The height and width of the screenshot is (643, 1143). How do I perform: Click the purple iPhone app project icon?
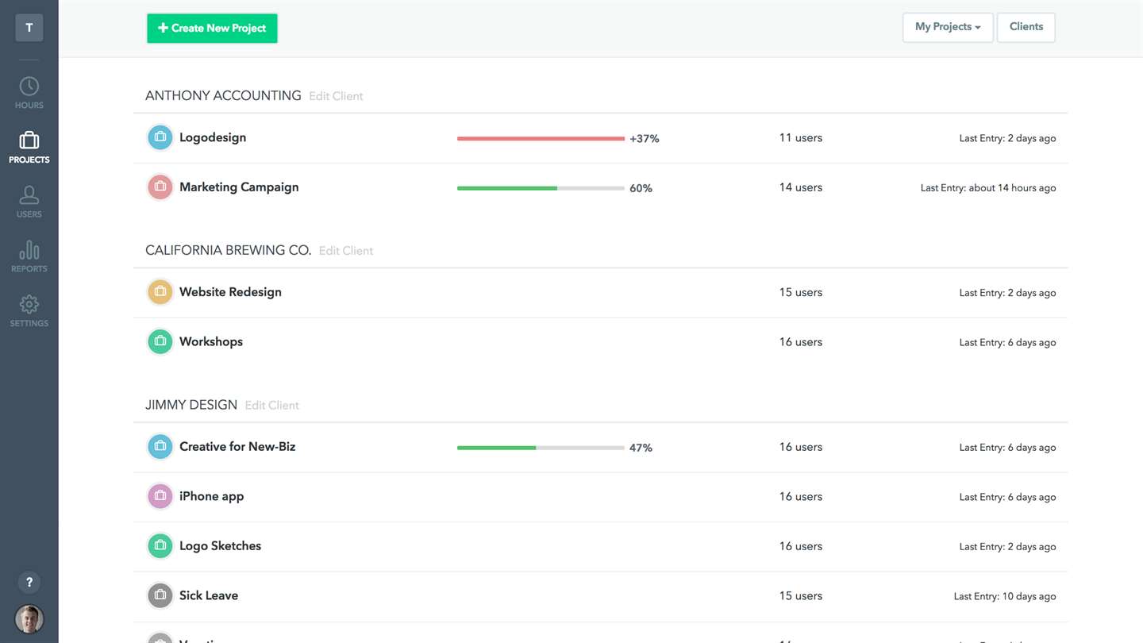(x=160, y=496)
